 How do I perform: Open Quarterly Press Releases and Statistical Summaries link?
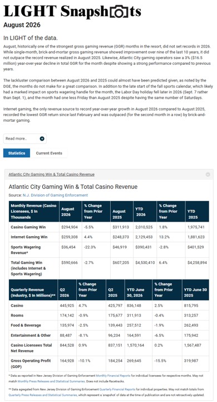[42, 395]
